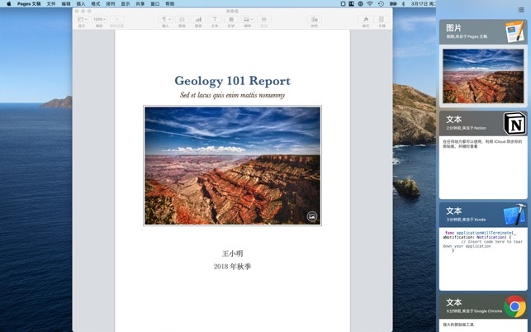Click the Notion icon on clipboard card
The height and width of the screenshot is (332, 531).
515,124
